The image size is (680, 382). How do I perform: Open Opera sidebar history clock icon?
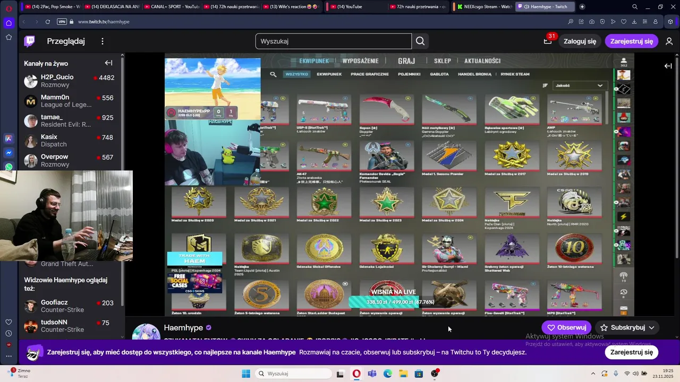coord(8,334)
